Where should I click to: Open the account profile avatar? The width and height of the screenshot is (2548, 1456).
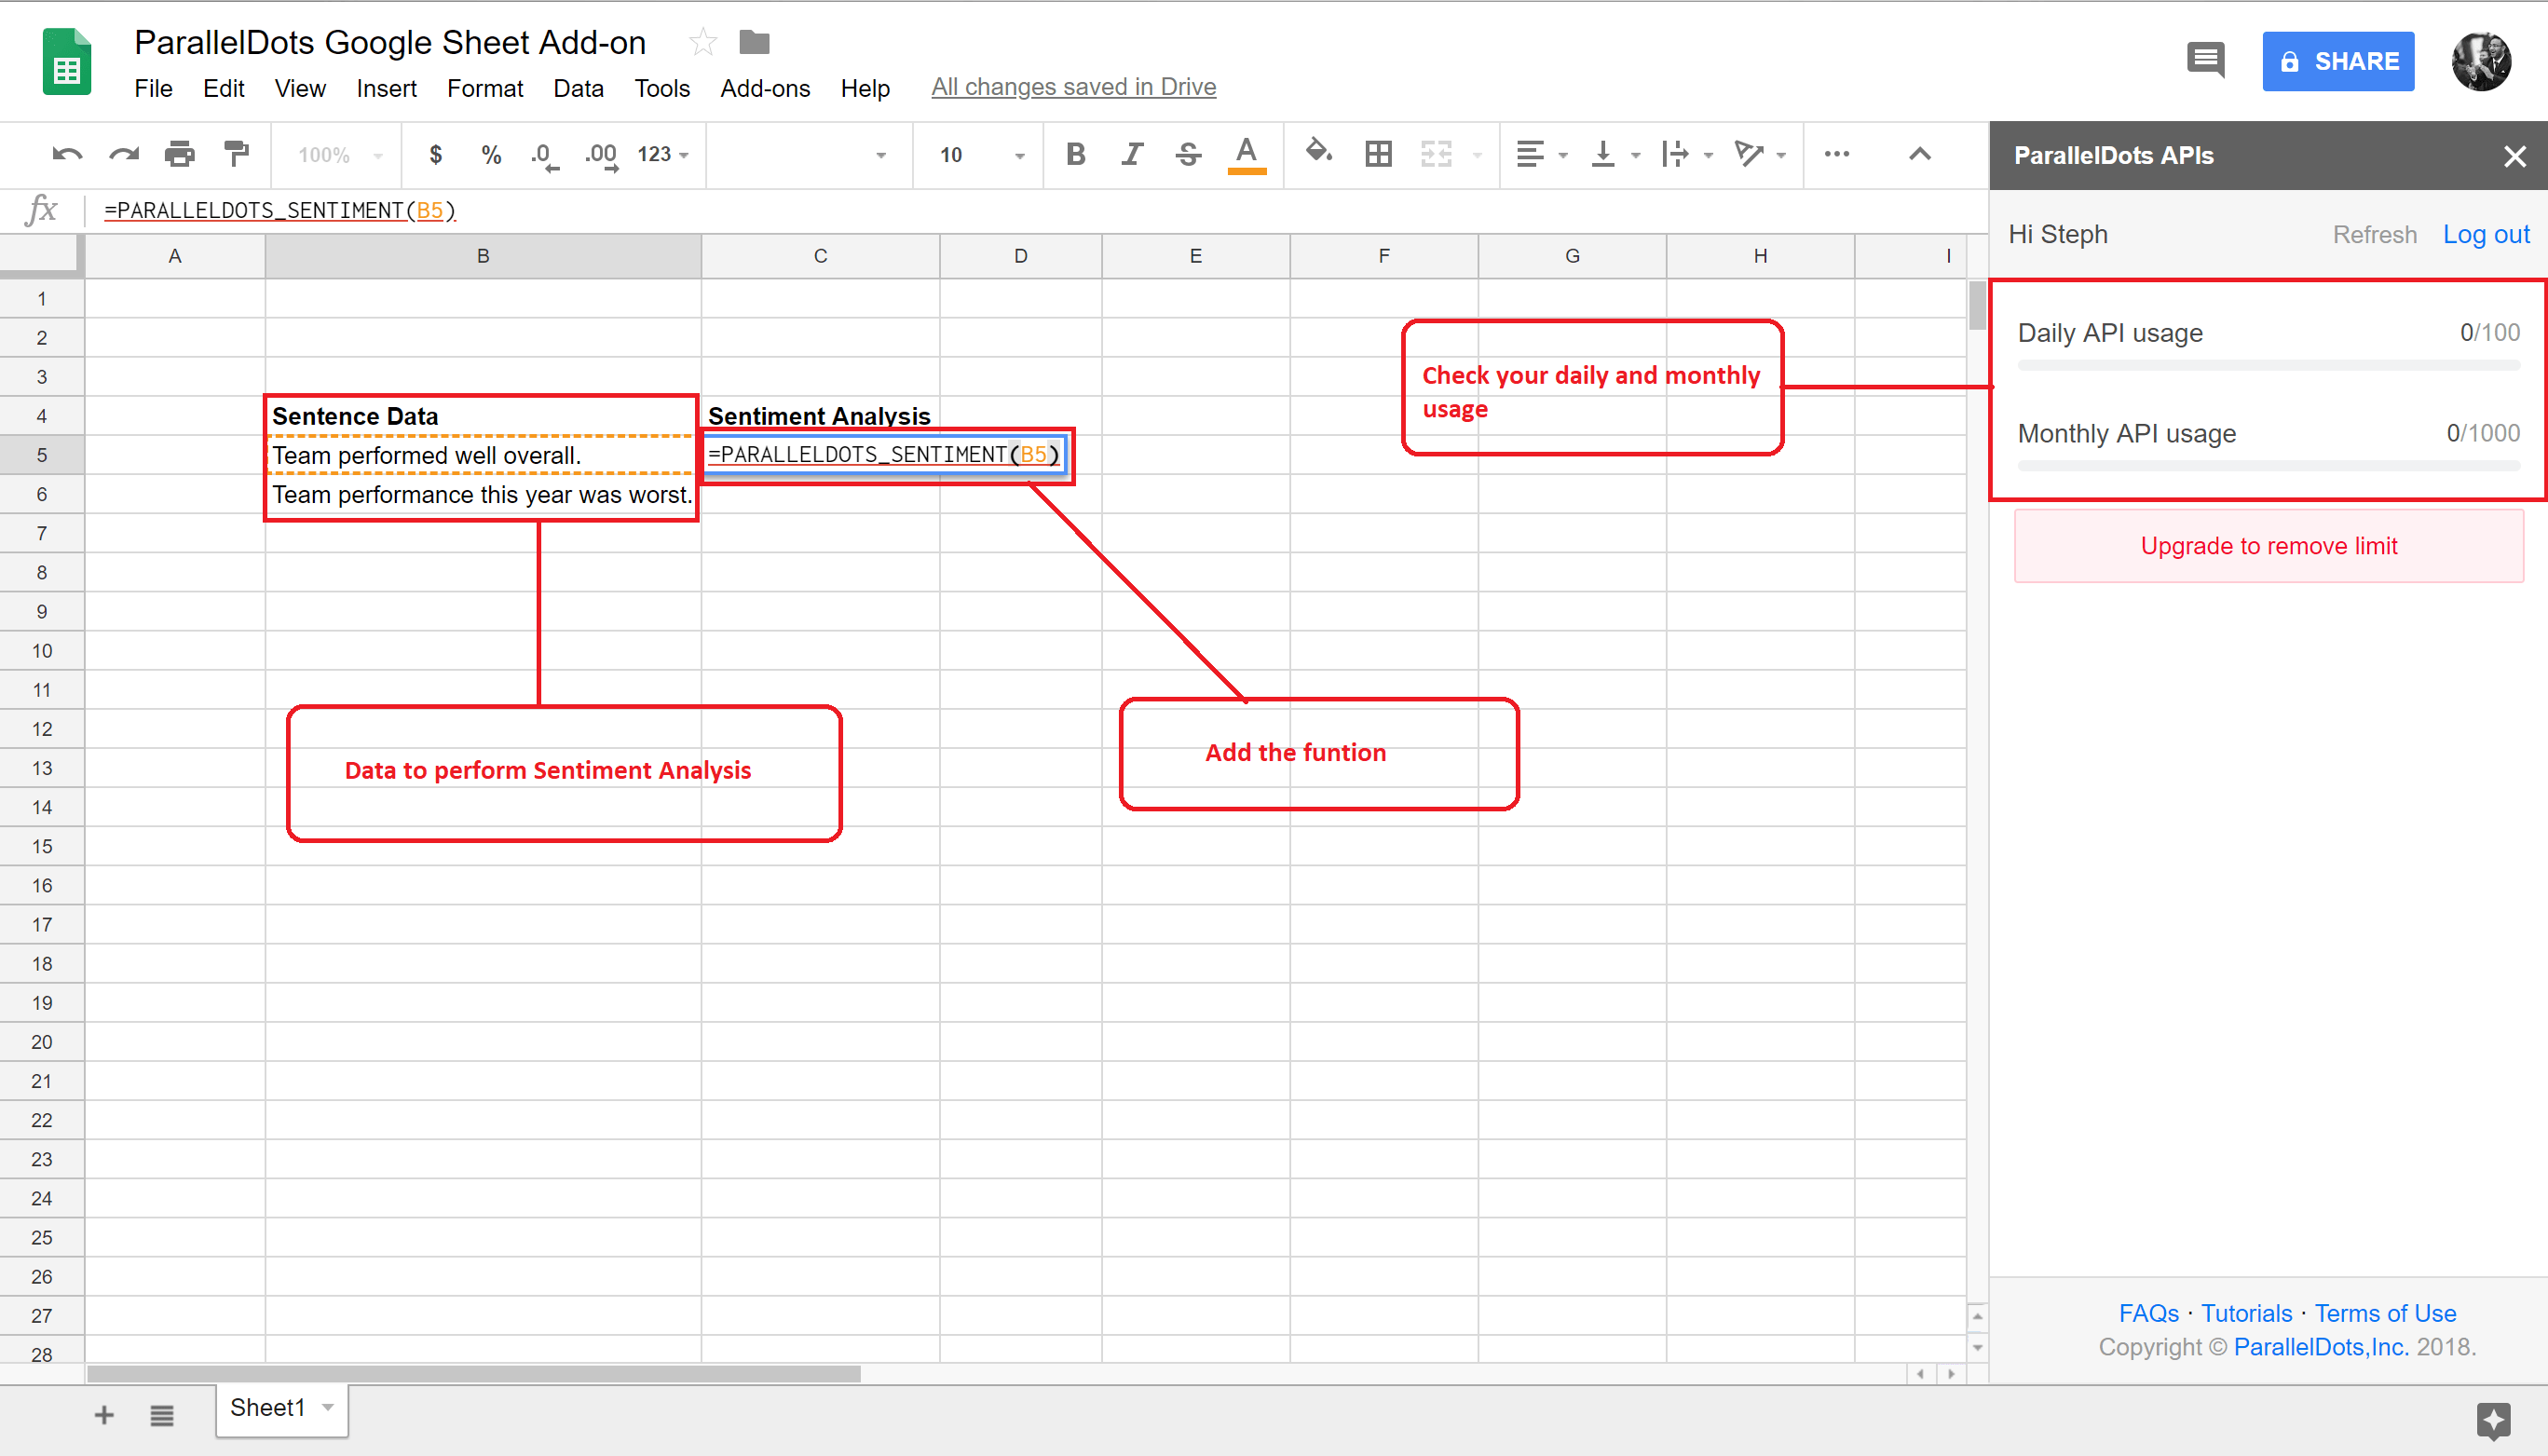(2481, 61)
